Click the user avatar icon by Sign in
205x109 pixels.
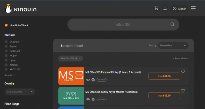pos(174,9)
